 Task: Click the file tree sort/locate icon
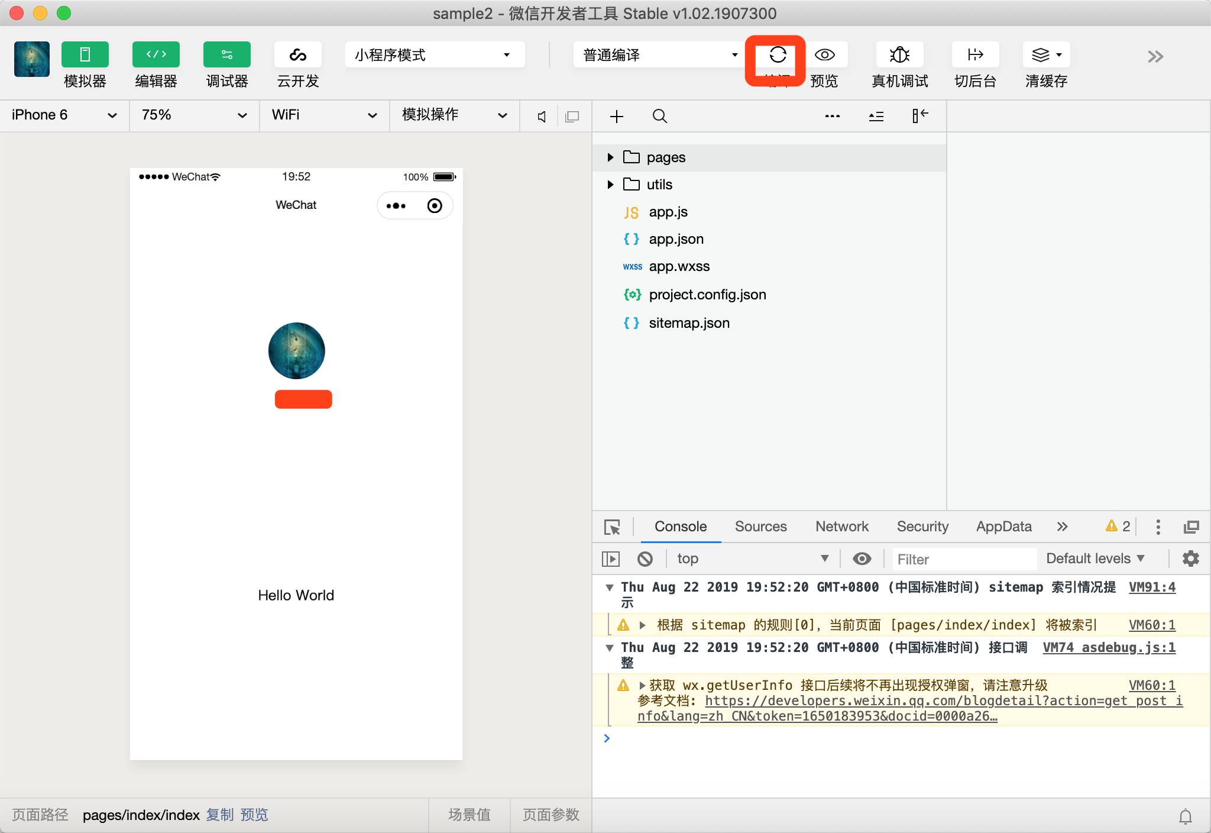tap(876, 116)
